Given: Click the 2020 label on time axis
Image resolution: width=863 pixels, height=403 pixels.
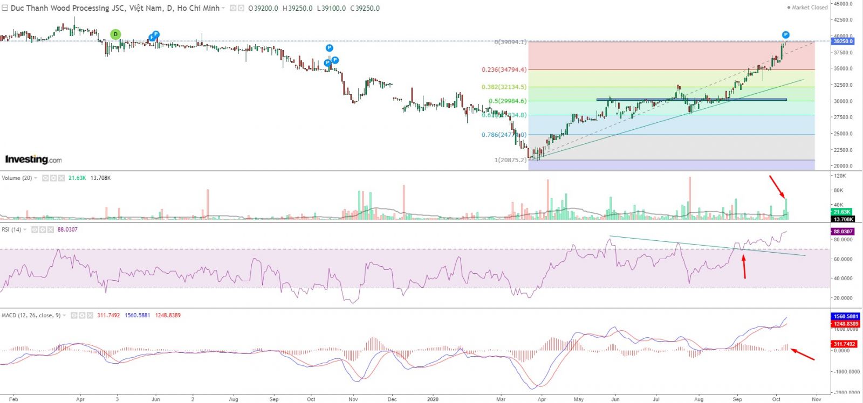Looking at the screenshot, I should (x=433, y=399).
